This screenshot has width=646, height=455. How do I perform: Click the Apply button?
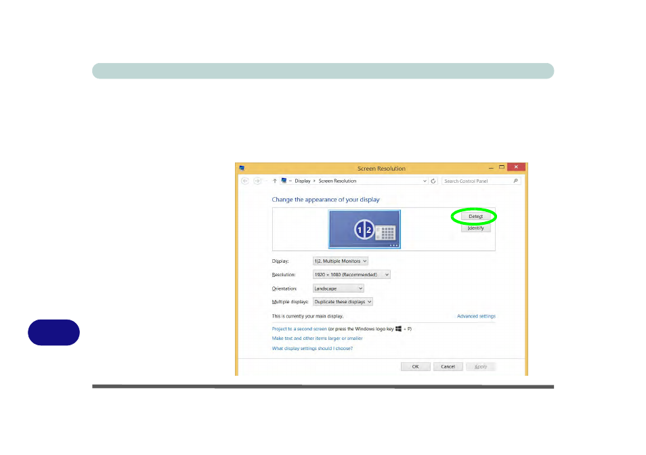(480, 366)
